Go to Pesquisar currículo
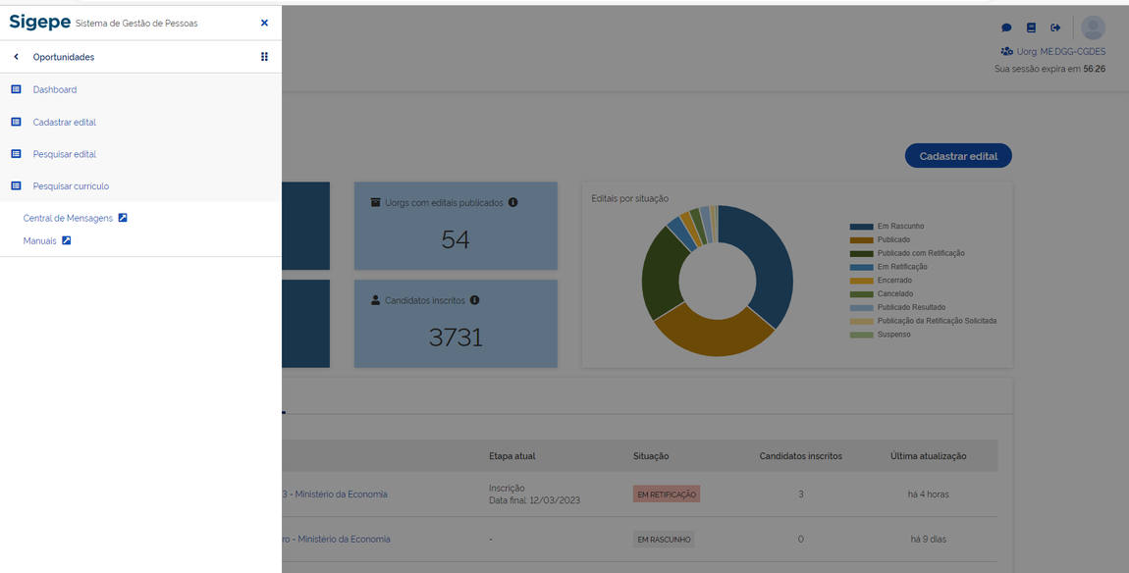1129x573 pixels. [x=71, y=186]
